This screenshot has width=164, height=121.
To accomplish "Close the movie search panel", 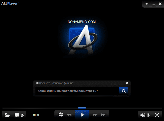I will click(127, 83).
